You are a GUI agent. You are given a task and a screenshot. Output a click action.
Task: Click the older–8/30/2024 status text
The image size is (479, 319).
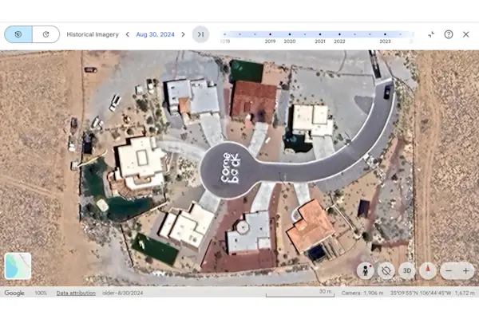[122, 293]
